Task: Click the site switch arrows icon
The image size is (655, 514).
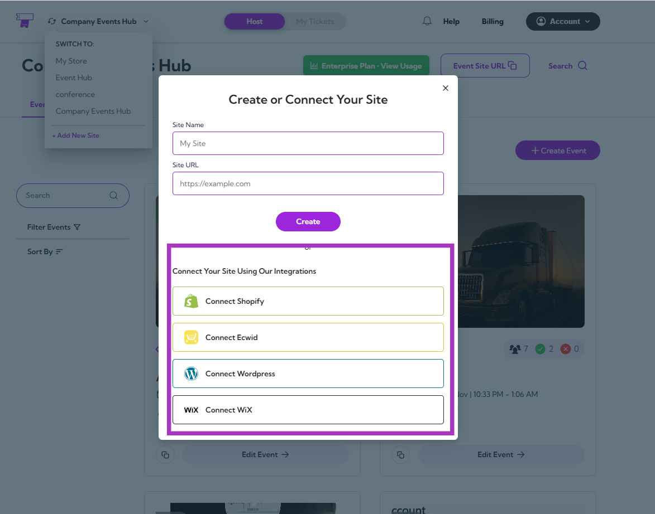Action: 52,21
